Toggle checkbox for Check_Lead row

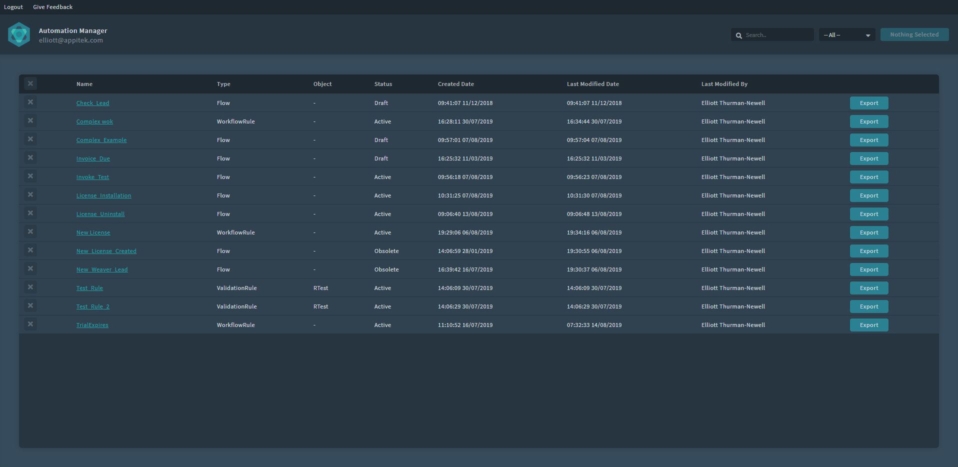point(30,102)
